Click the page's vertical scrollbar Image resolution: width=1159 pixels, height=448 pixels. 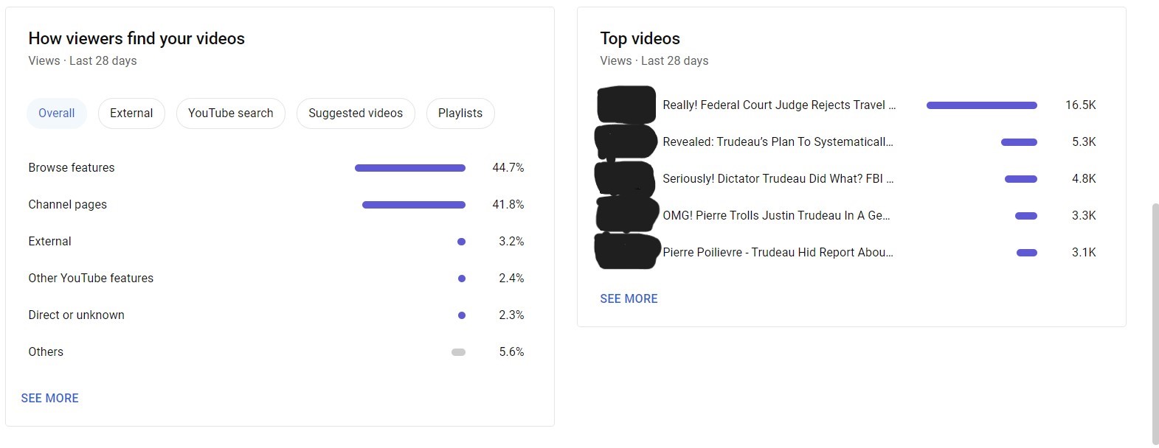pos(1155,324)
